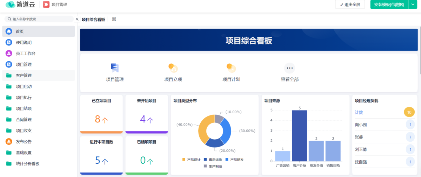Open the dropdown arrow next to 安装模板

[x=413, y=5]
